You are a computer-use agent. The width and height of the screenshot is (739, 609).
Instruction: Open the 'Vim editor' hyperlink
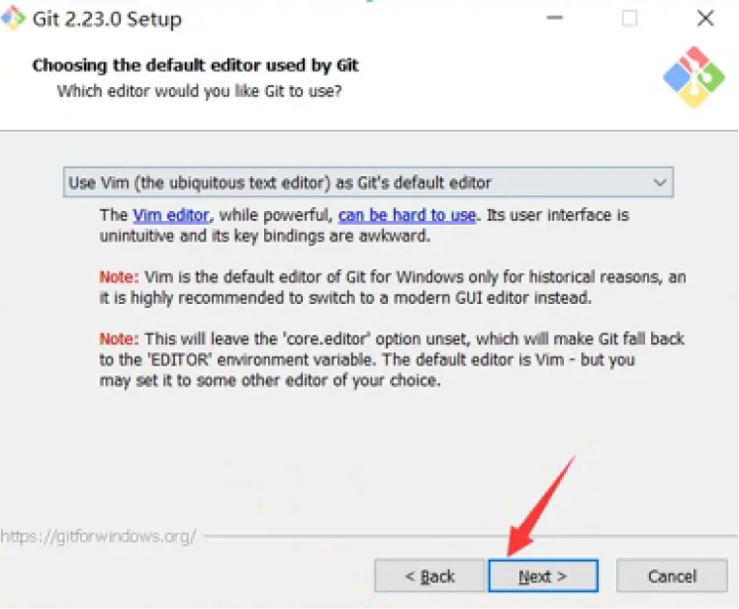[171, 215]
